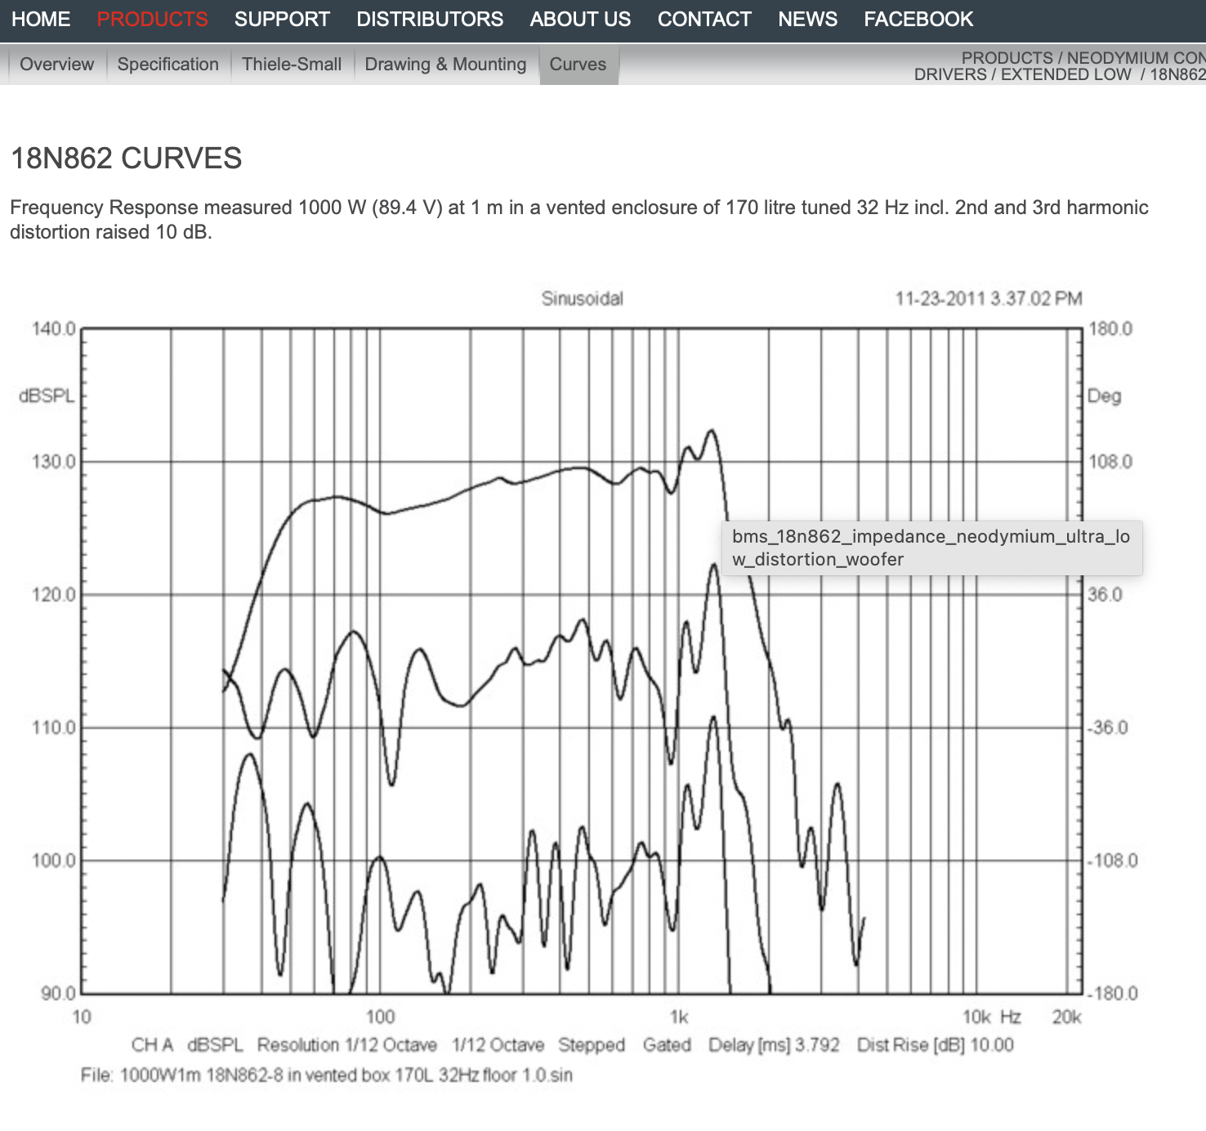The height and width of the screenshot is (1131, 1206).
Task: Click the Gated label under the graph
Action: pos(667,1045)
